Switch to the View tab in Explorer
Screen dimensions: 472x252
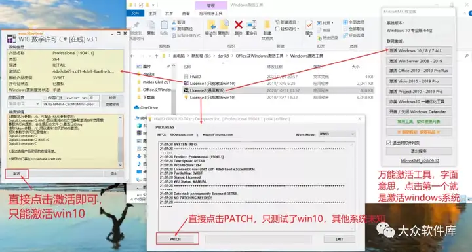[186, 14]
